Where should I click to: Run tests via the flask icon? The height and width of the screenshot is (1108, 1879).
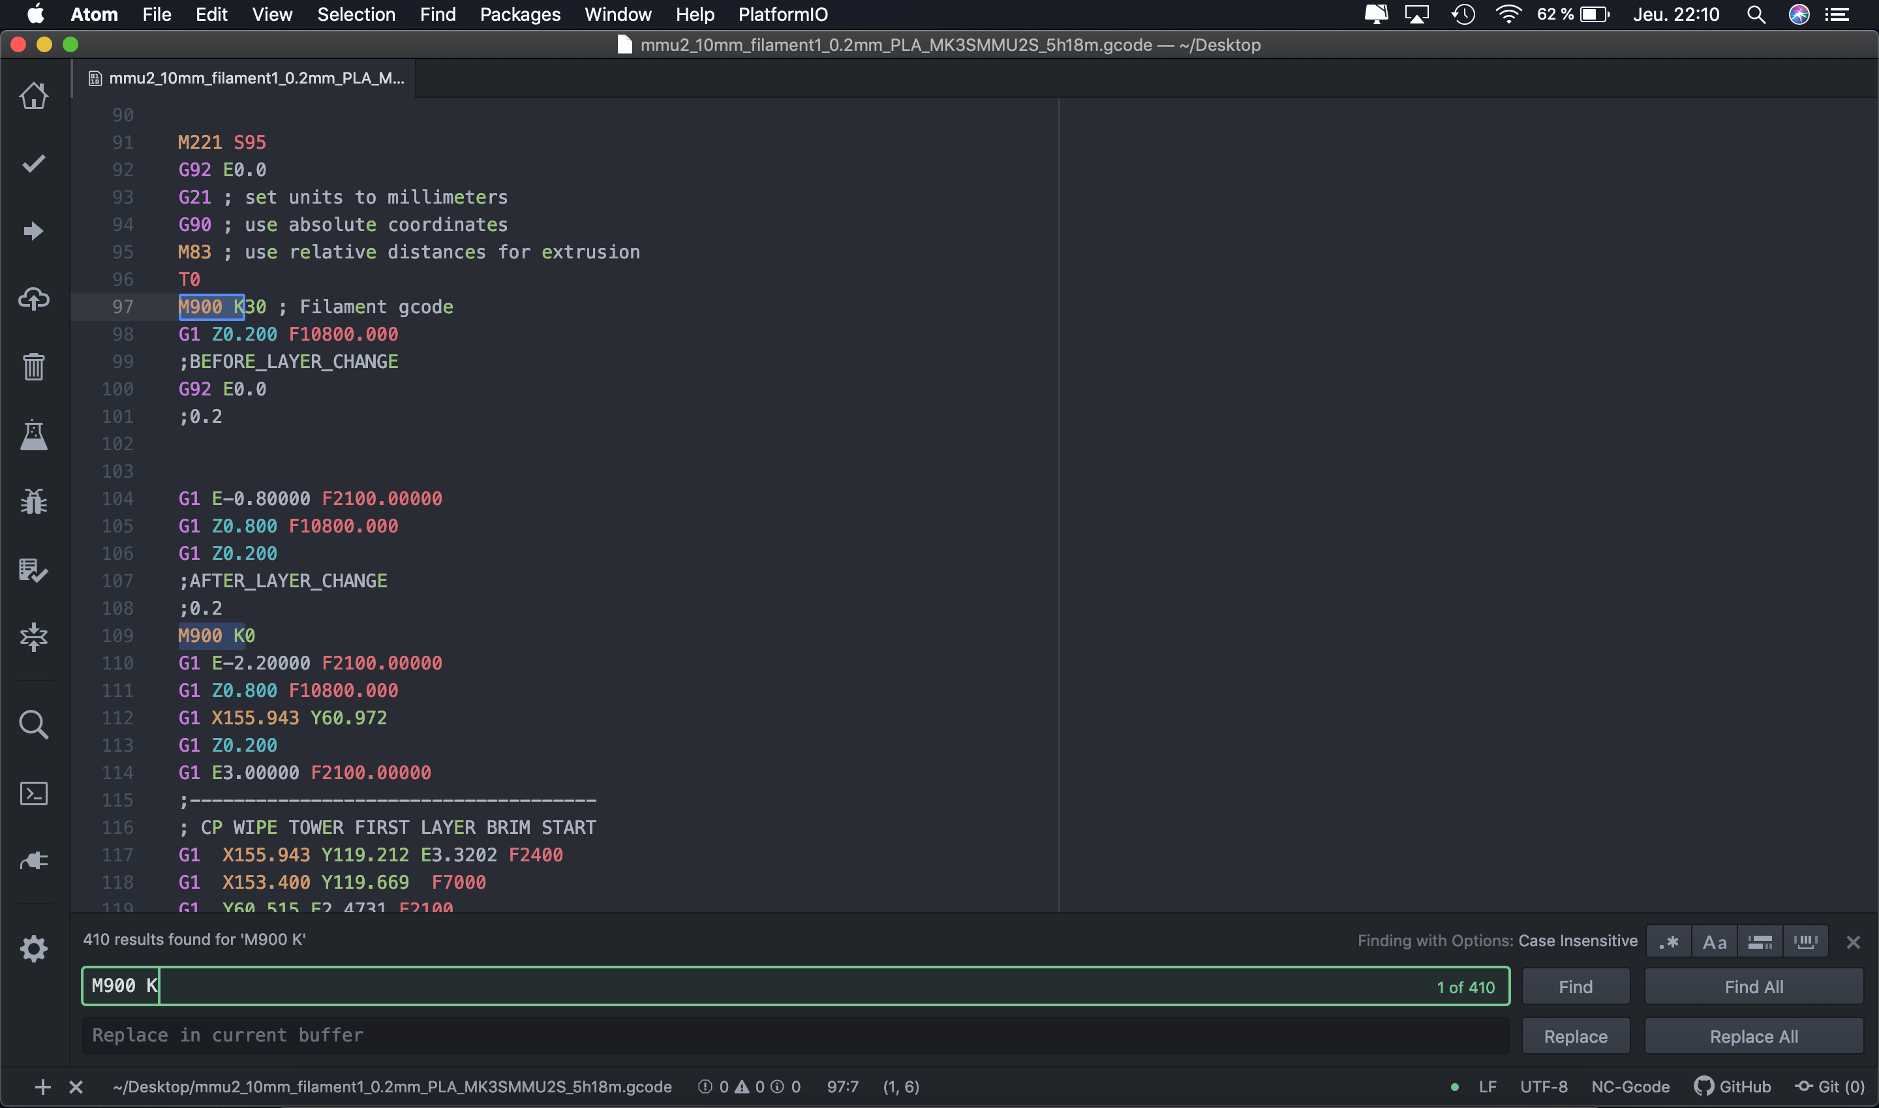[33, 435]
